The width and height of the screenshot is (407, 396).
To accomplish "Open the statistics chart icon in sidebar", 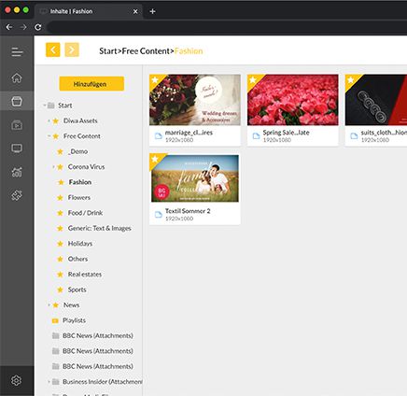I will (x=17, y=172).
